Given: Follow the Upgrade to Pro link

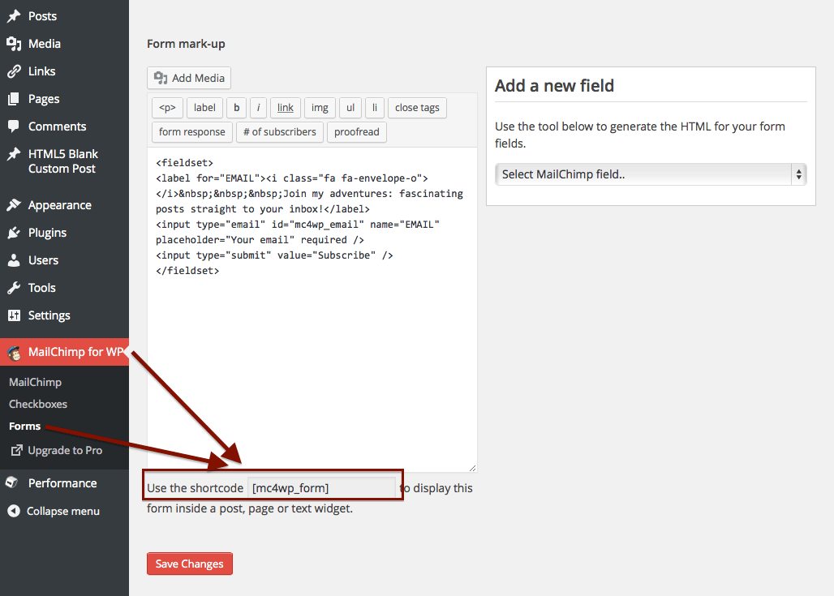Looking at the screenshot, I should pos(64,450).
